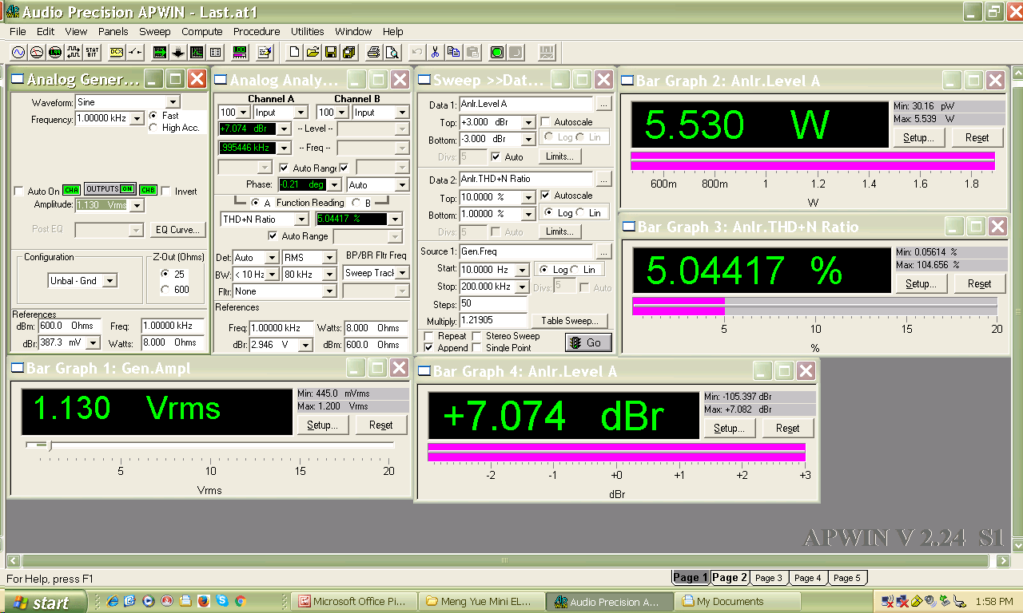Click the sweep Steps input field
The image size is (1023, 613).
pos(493,304)
